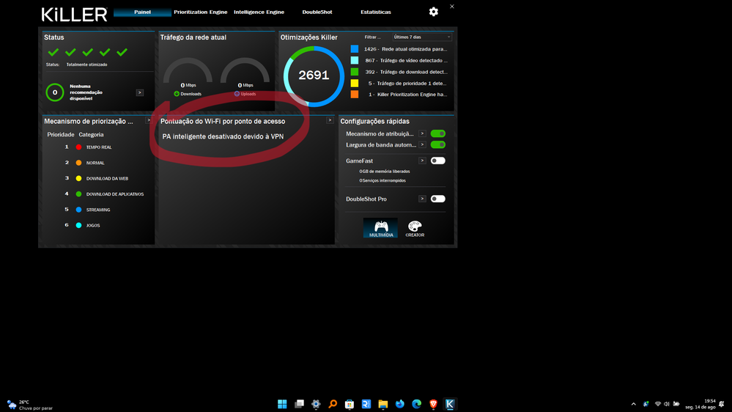Open the DoubleShot tab

317,12
